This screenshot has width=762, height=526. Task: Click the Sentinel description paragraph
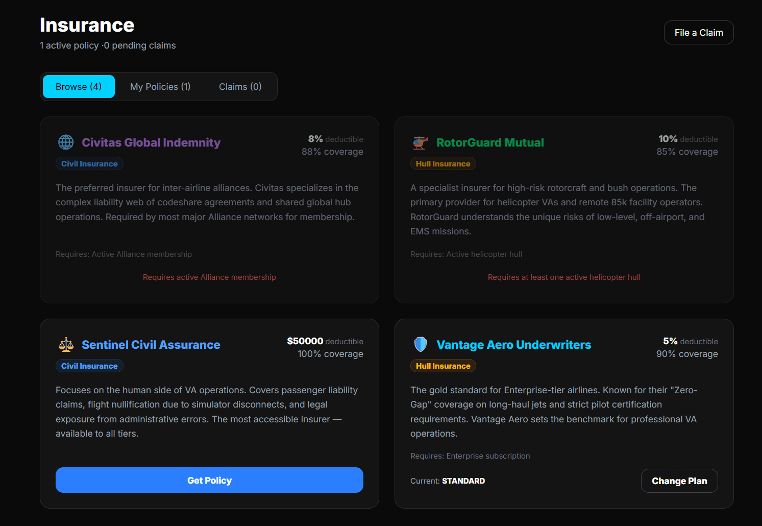pyautogui.click(x=207, y=412)
